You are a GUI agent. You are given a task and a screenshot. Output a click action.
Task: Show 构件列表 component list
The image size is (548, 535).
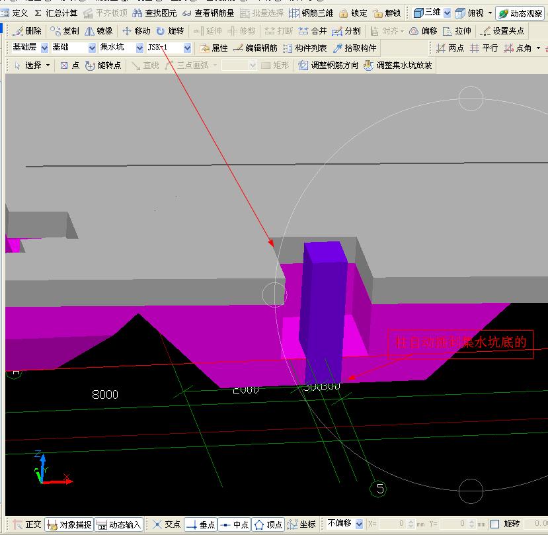(x=305, y=48)
